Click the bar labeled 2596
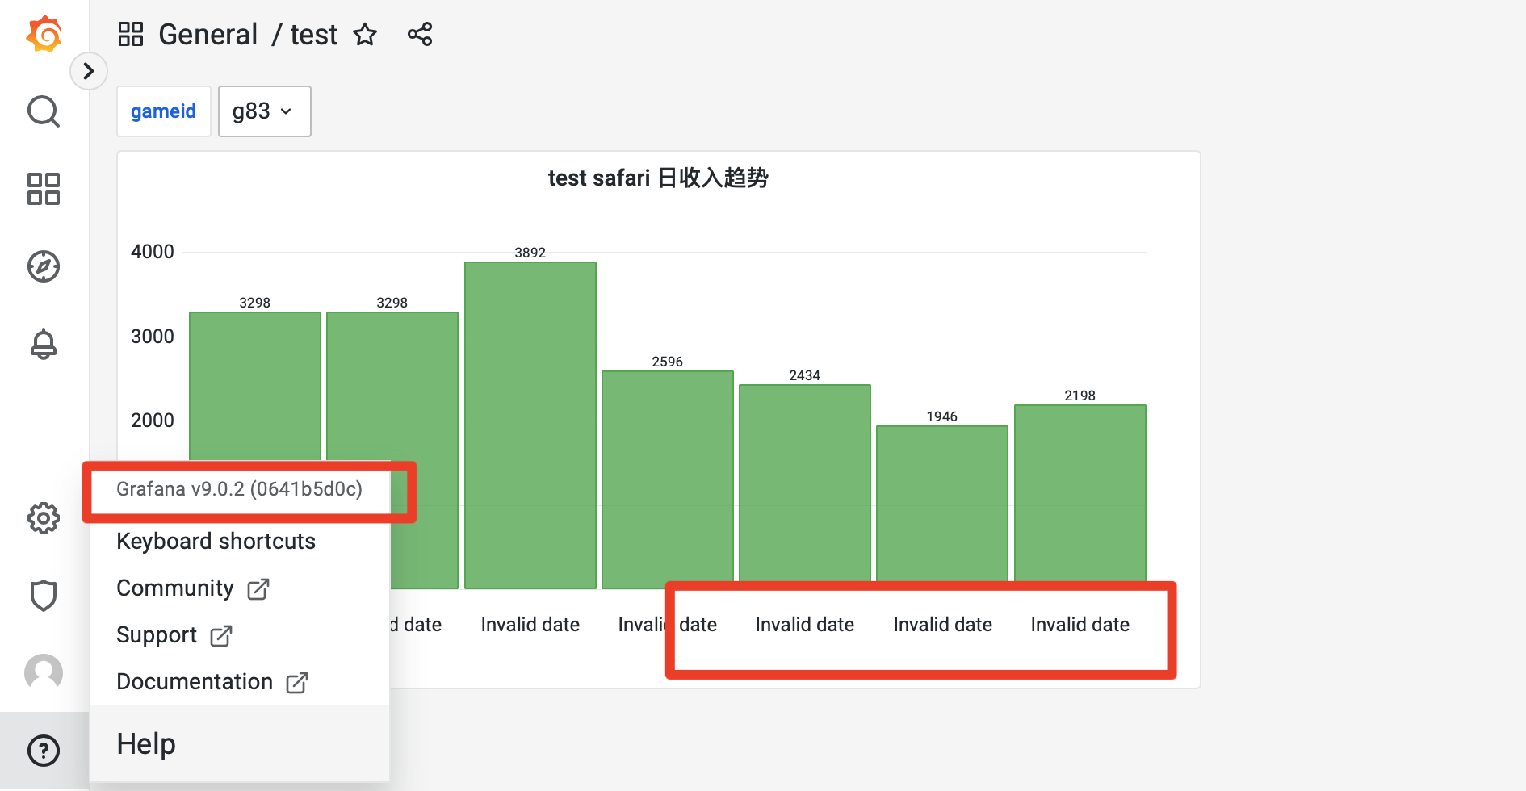The image size is (1526, 791). [668, 479]
